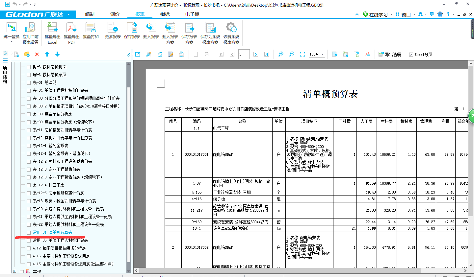Zoom out of the report preview

(292, 54)
